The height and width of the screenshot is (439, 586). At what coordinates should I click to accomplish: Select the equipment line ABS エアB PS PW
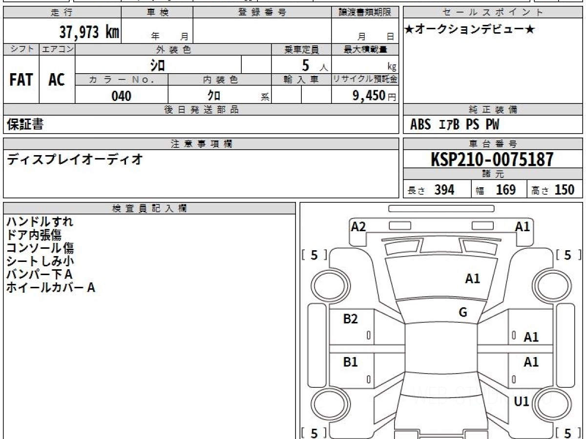(455, 125)
